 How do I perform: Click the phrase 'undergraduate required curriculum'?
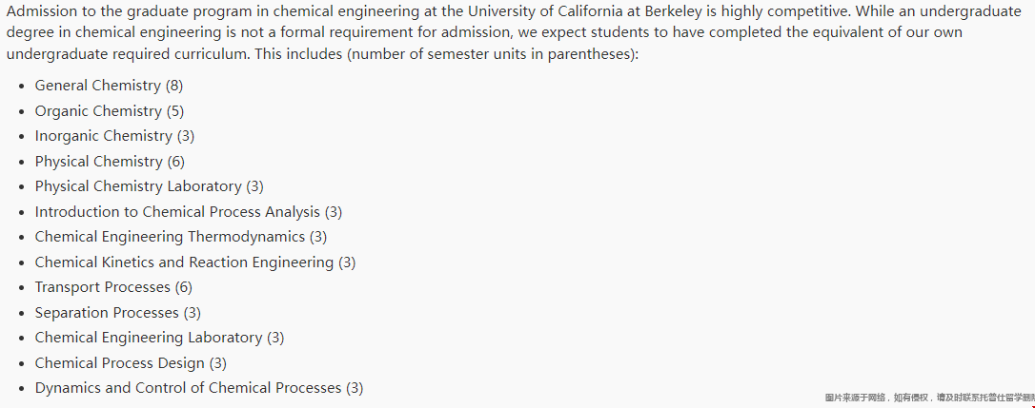pyautogui.click(x=126, y=54)
